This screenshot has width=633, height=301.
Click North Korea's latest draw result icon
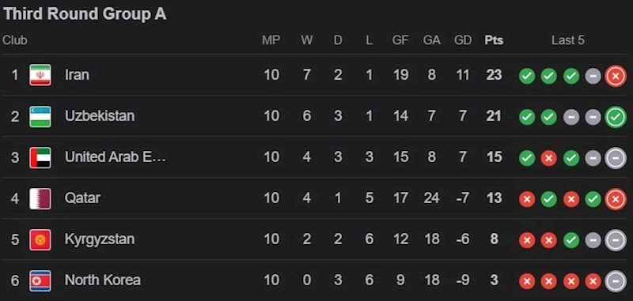pyautogui.click(x=616, y=281)
